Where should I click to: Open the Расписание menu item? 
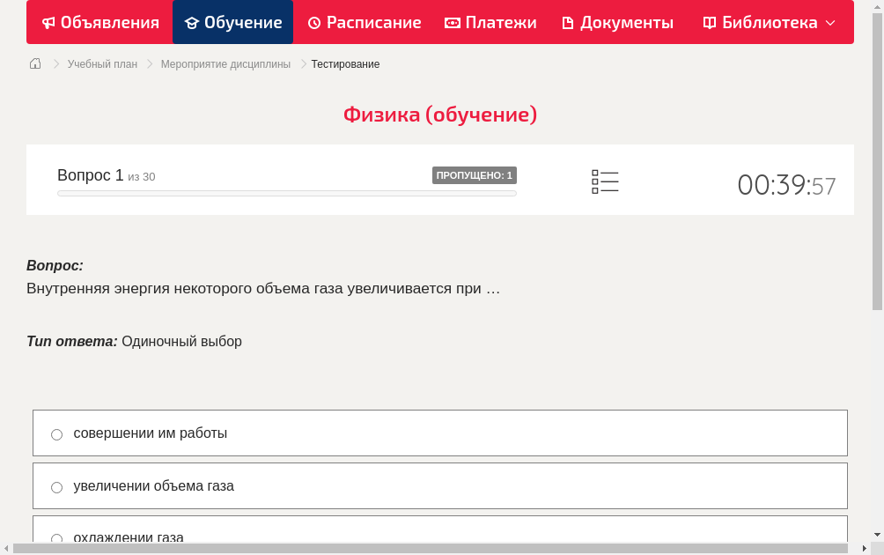(364, 22)
